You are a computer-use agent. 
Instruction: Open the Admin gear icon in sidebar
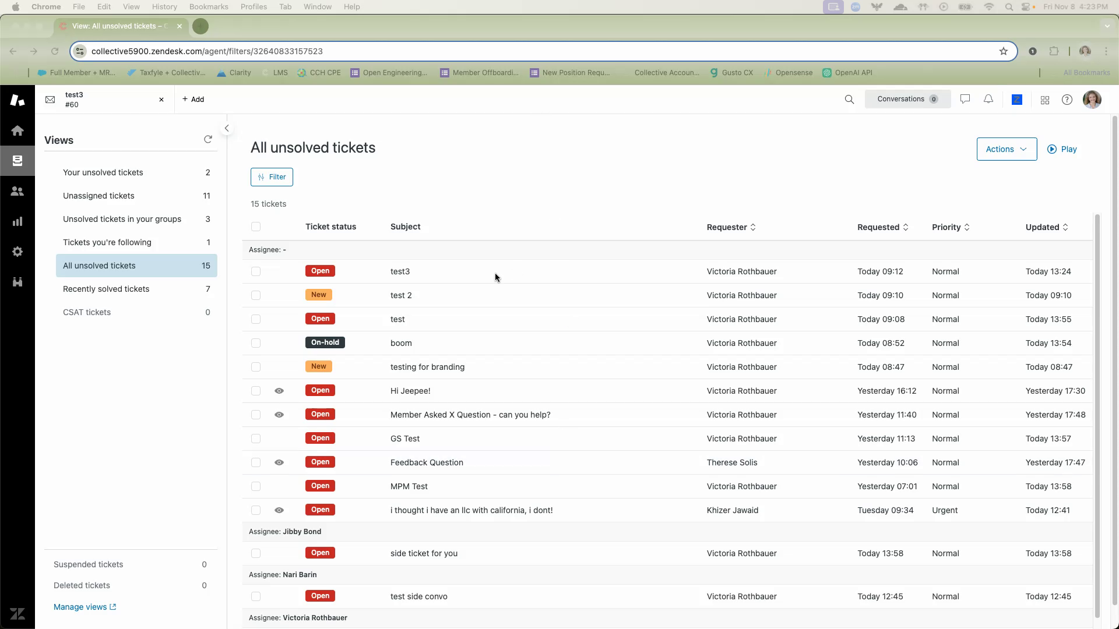(17, 252)
